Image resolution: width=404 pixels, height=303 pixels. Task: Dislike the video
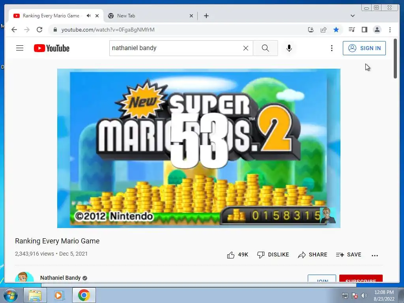(x=273, y=255)
